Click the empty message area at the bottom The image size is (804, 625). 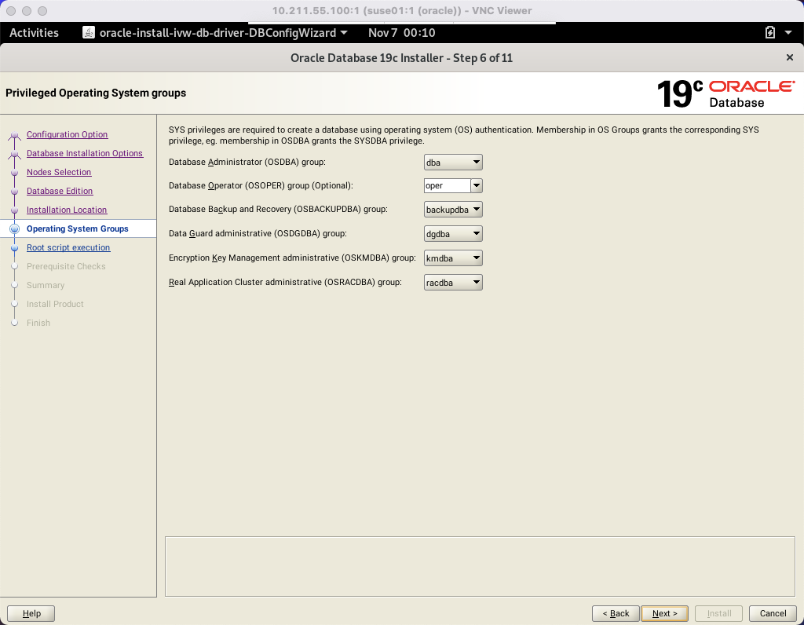480,567
